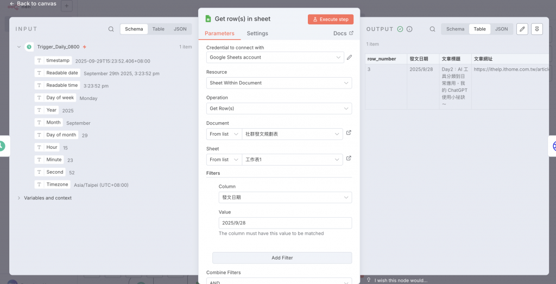This screenshot has width=556, height=284.
Task: Open Document From list mode dropdown
Action: (x=224, y=134)
